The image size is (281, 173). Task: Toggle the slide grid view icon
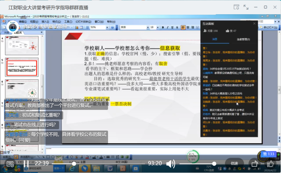coord(87,27)
